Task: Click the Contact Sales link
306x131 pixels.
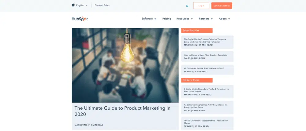Action: [102, 5]
